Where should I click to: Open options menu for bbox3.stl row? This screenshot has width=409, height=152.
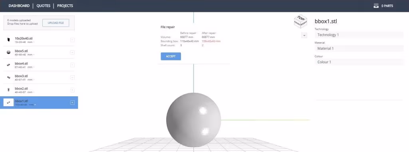coord(73,78)
